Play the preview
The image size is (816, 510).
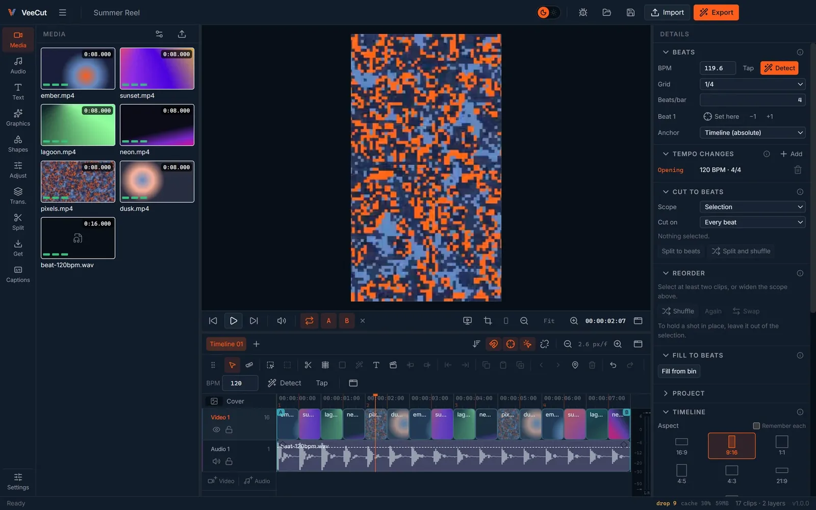pyautogui.click(x=233, y=321)
